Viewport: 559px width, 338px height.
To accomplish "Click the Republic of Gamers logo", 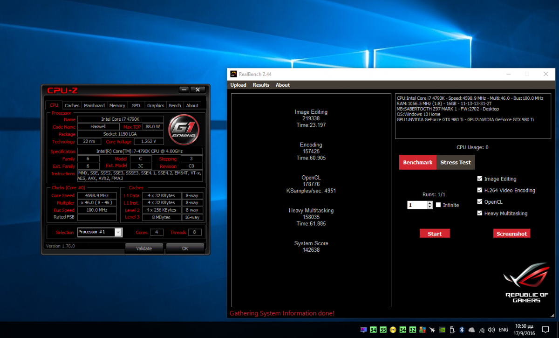I will click(x=526, y=282).
